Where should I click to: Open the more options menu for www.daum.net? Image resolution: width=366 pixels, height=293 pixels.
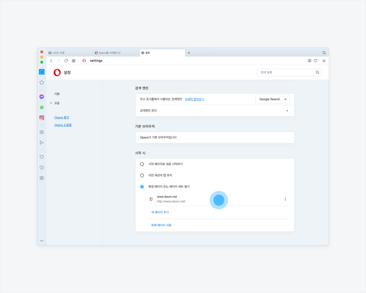pos(285,199)
